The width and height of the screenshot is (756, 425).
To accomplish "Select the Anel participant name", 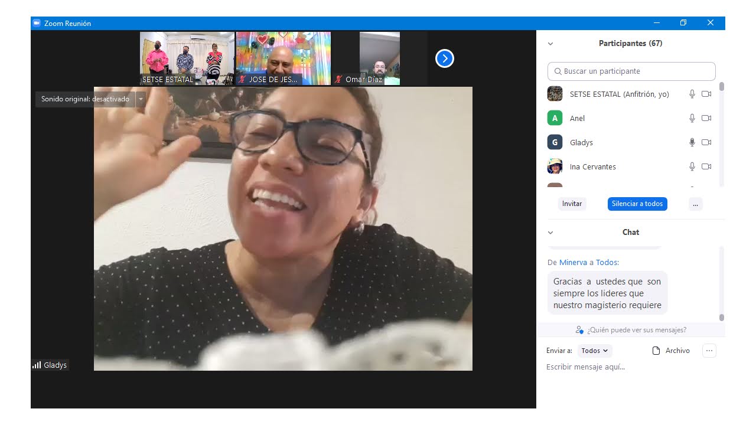I will (x=577, y=119).
